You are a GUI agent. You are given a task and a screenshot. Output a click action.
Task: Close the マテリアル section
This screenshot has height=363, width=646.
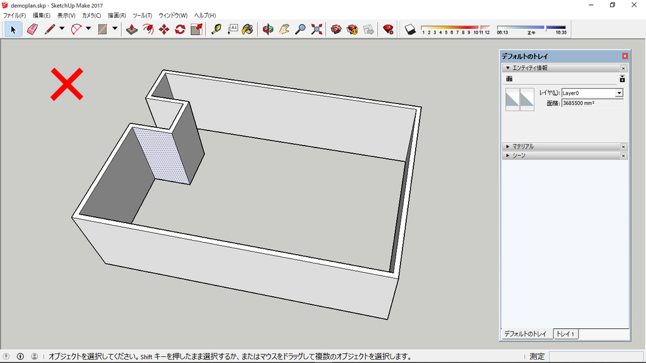point(623,146)
